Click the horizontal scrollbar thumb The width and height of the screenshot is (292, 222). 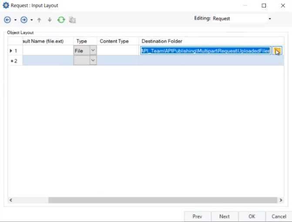click(x=163, y=200)
